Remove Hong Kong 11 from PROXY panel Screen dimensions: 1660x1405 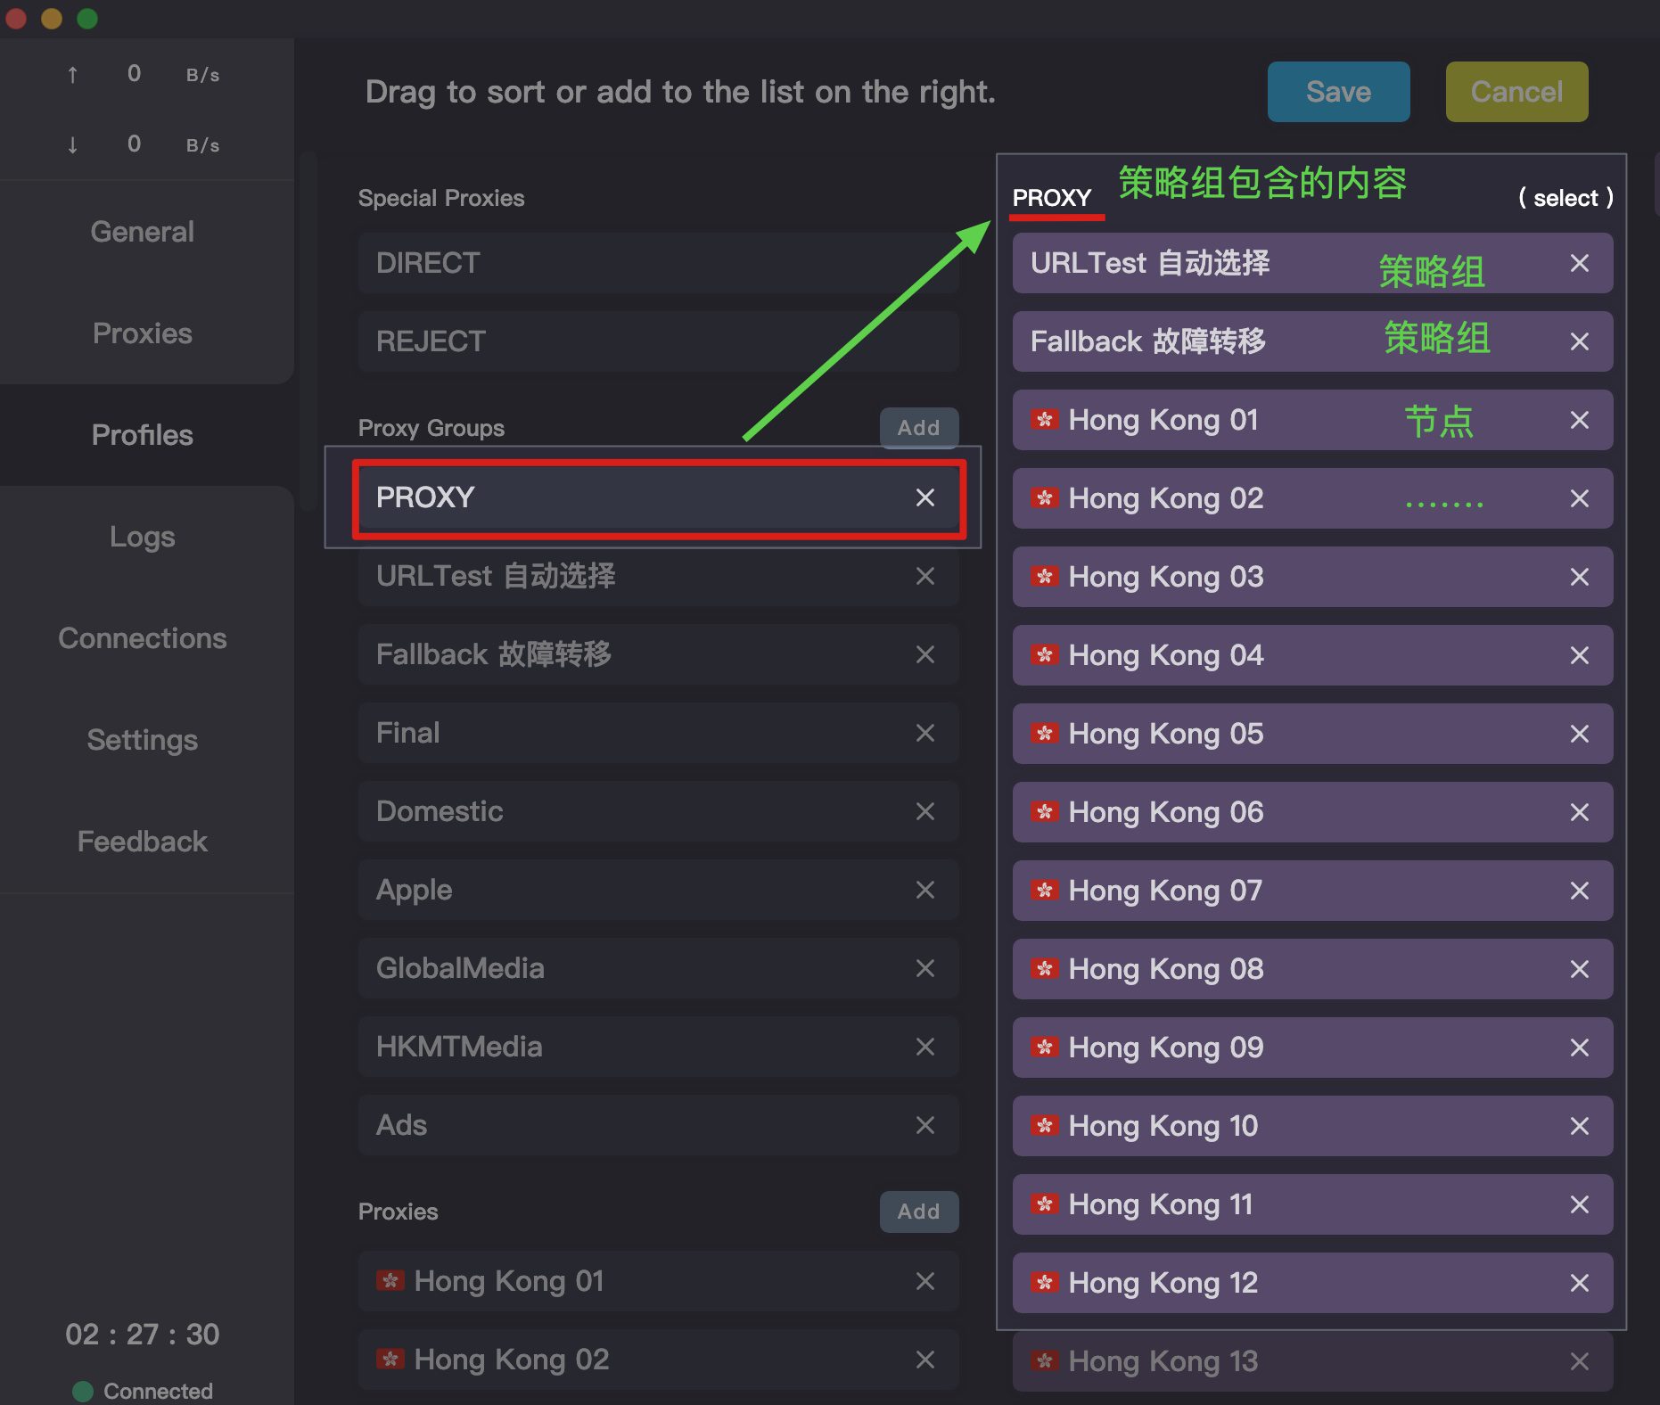1579,1204
